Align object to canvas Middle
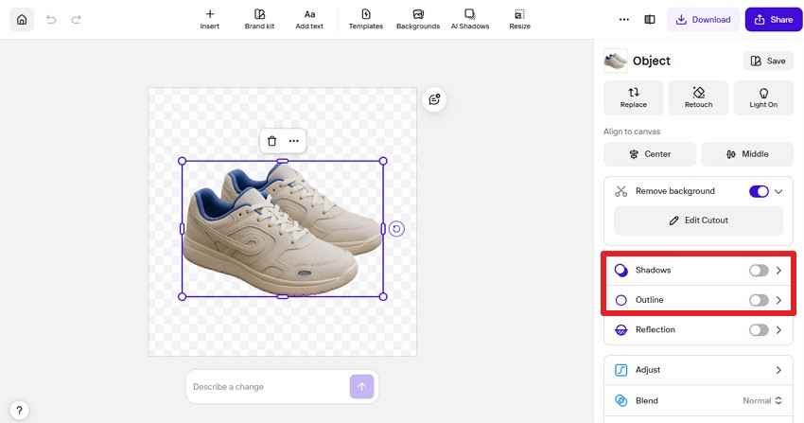 (x=747, y=154)
